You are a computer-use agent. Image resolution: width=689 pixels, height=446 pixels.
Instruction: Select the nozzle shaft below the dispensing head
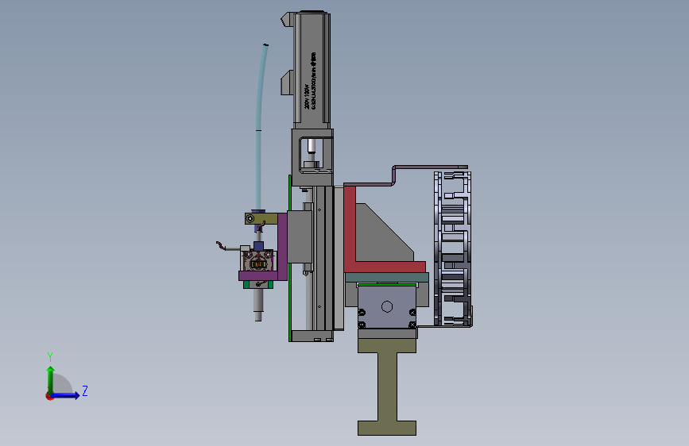click(258, 305)
